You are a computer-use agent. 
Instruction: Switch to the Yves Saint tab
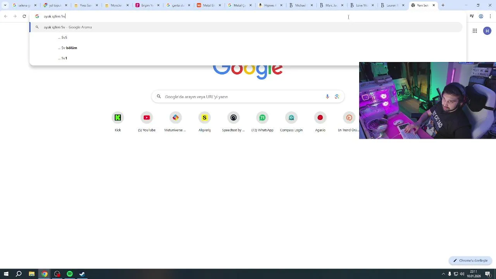click(x=85, y=5)
